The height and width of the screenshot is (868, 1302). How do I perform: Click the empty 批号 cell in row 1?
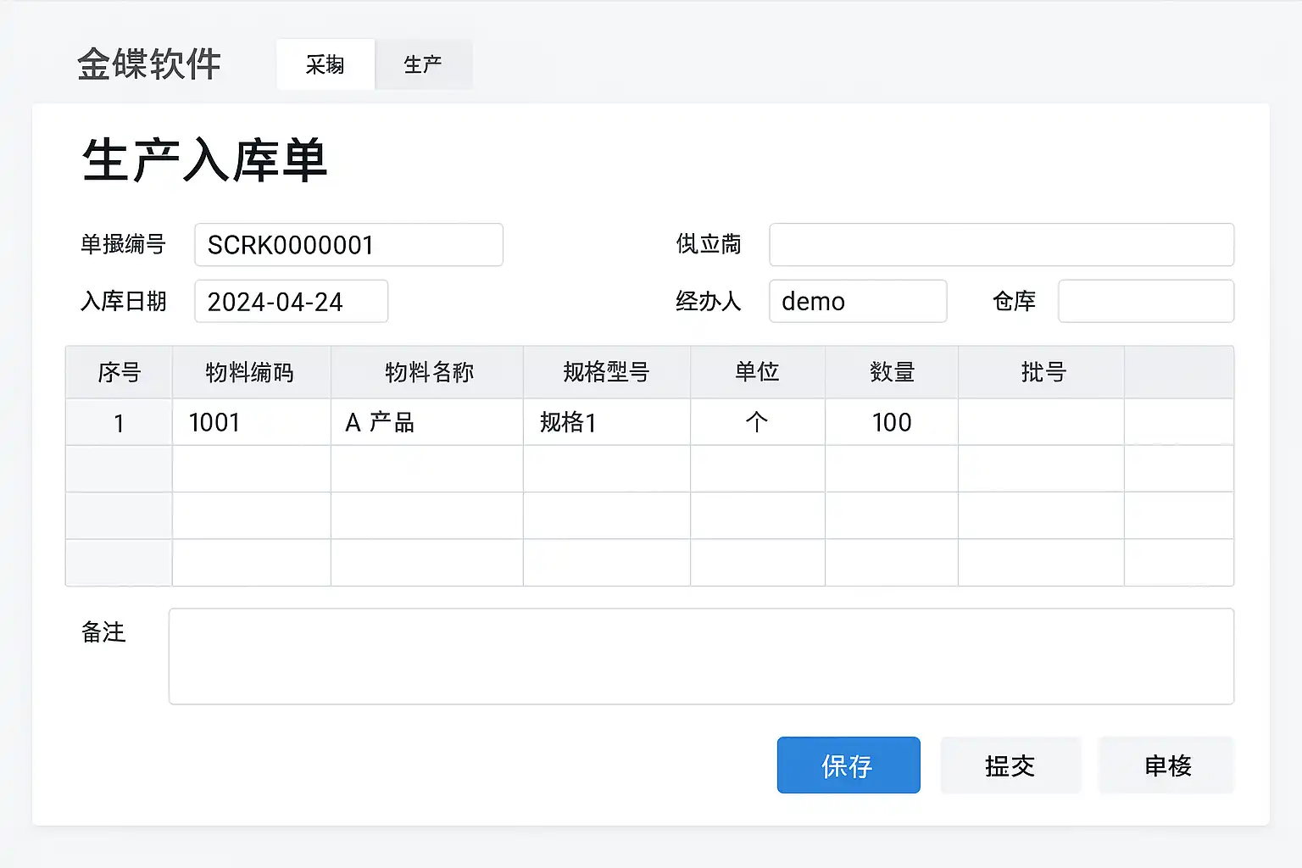[x=1040, y=422]
